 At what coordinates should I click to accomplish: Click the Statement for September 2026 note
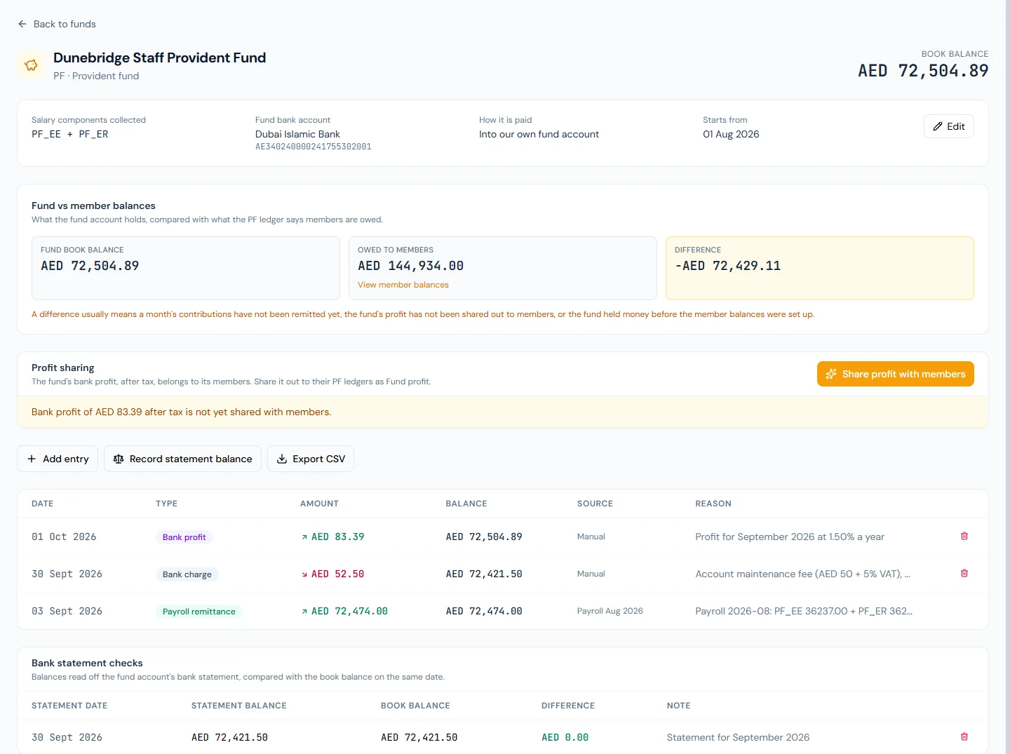[x=738, y=737]
